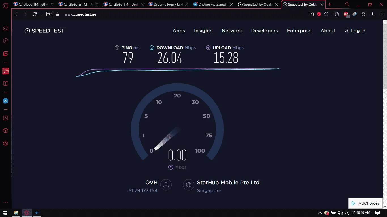The height and width of the screenshot is (217, 387).
Task: Open the Insights menu item
Action: (203, 31)
